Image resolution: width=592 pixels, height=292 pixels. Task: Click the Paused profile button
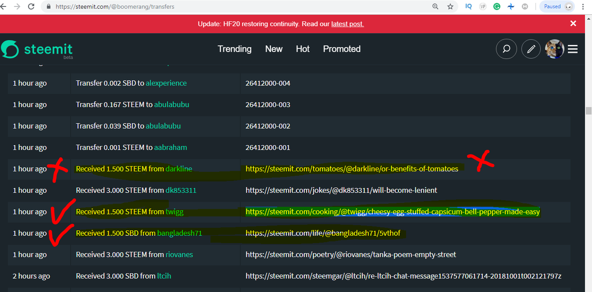tap(557, 6)
